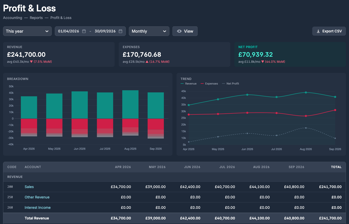Click the JUN 2026 column header
This screenshot has width=349, height=224.
pos(192,167)
